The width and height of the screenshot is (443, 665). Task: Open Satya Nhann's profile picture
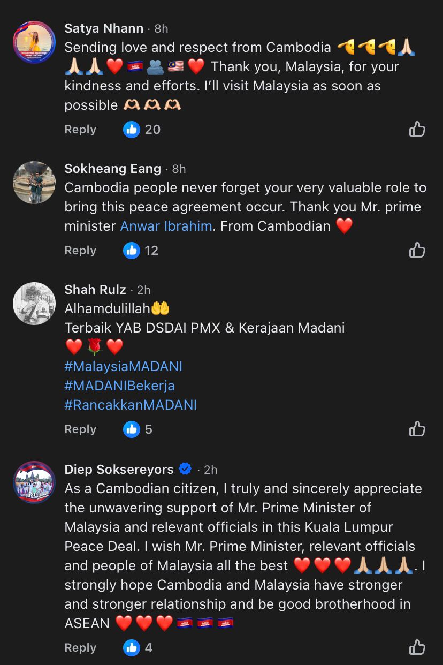pos(34,42)
